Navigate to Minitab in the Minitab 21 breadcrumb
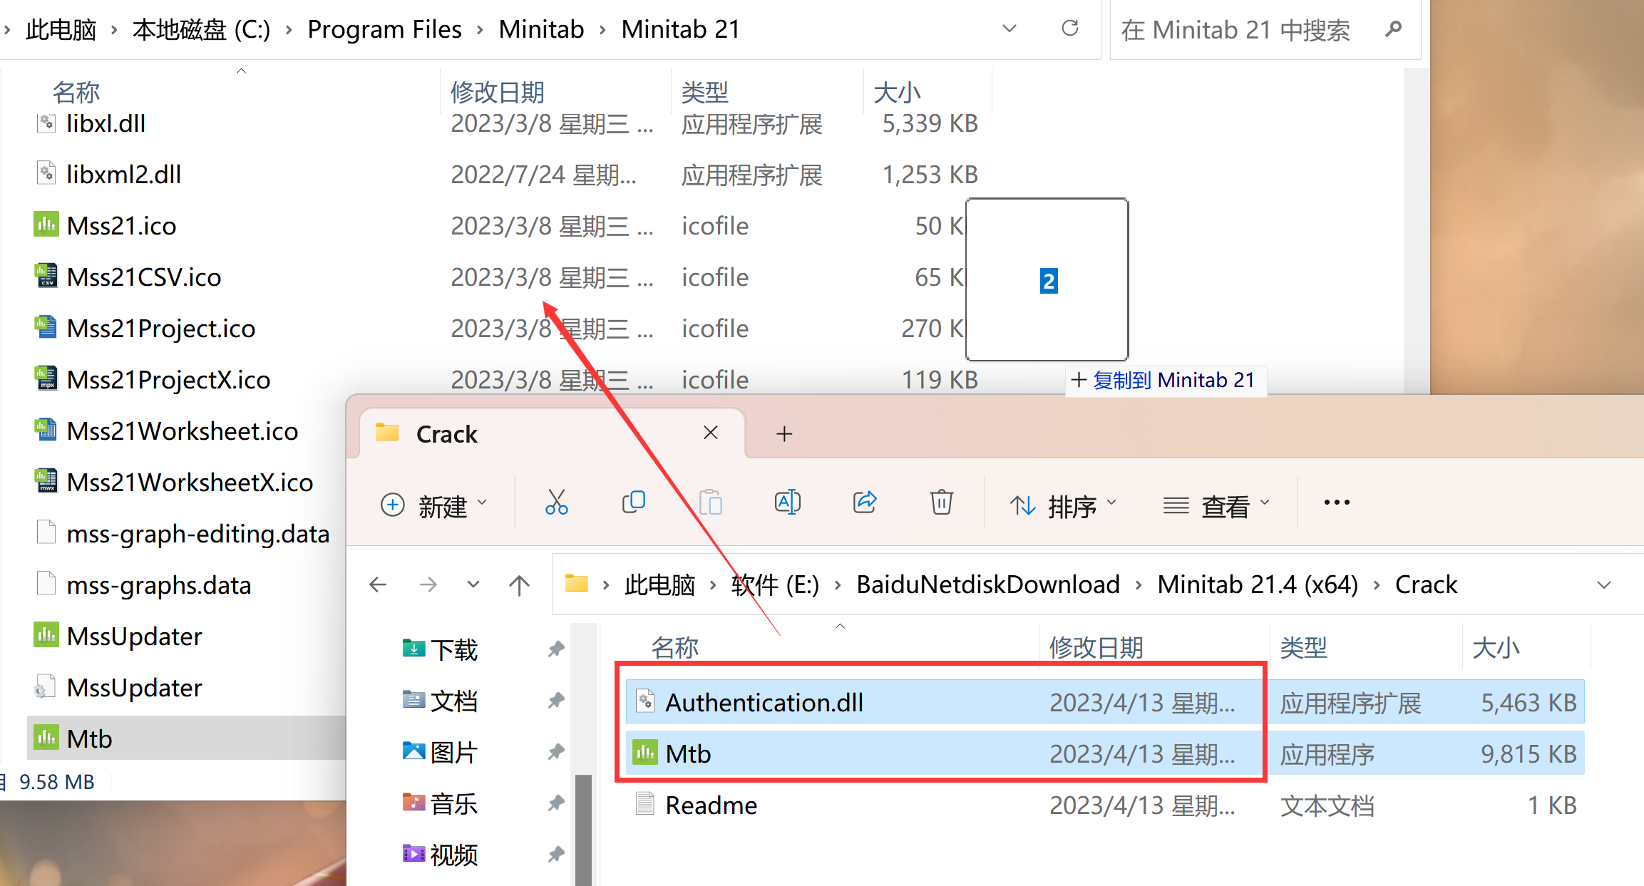The width and height of the screenshot is (1644, 886). click(541, 29)
